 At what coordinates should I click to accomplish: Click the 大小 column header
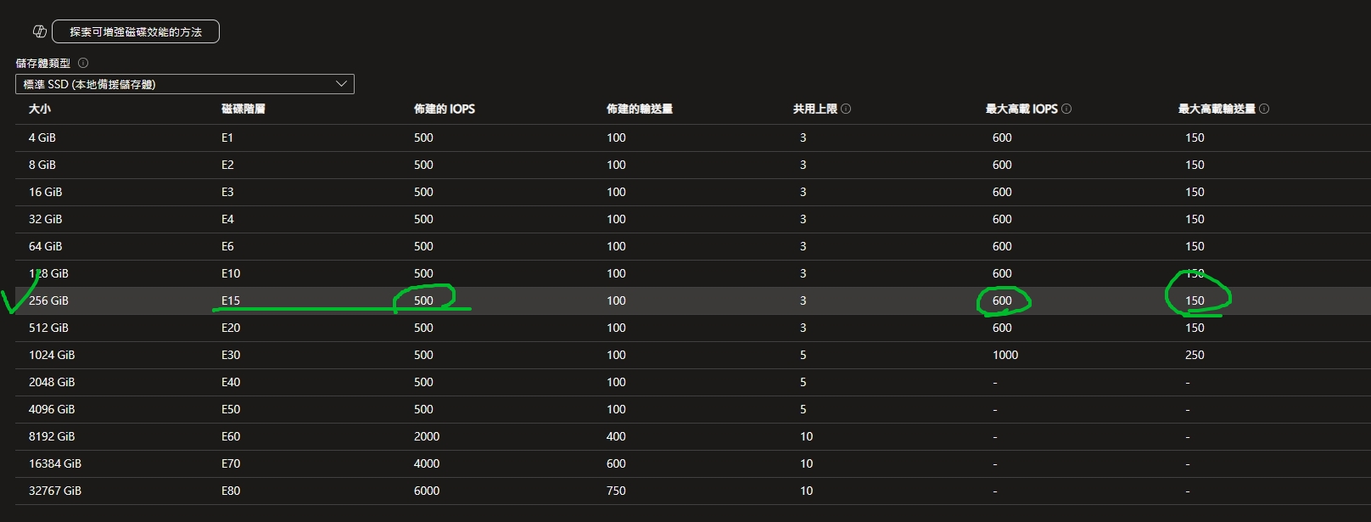pyautogui.click(x=40, y=109)
